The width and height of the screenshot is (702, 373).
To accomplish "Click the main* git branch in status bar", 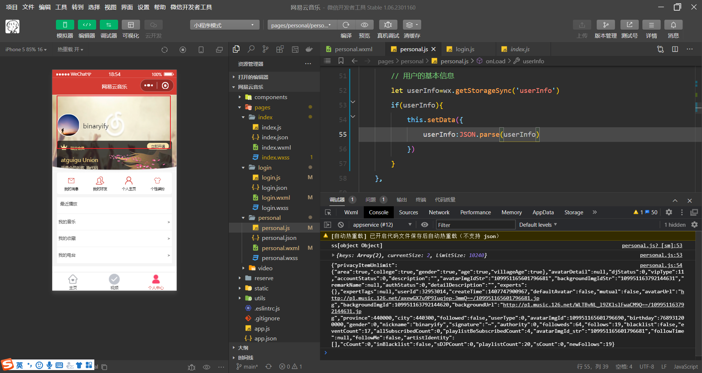I will tap(247, 366).
